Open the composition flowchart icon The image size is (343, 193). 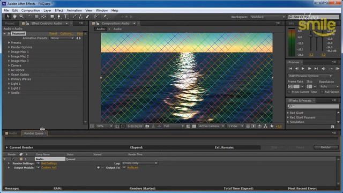point(265,127)
